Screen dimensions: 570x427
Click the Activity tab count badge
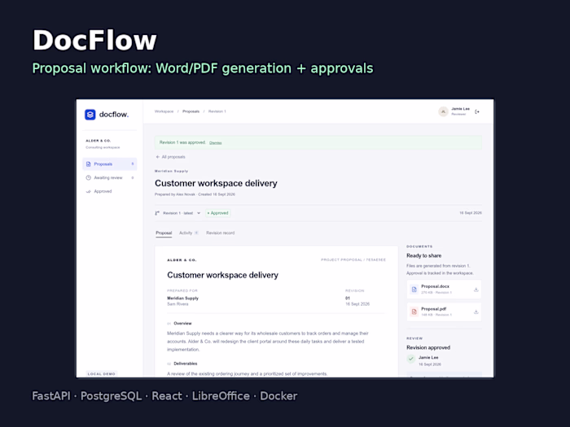tap(196, 233)
